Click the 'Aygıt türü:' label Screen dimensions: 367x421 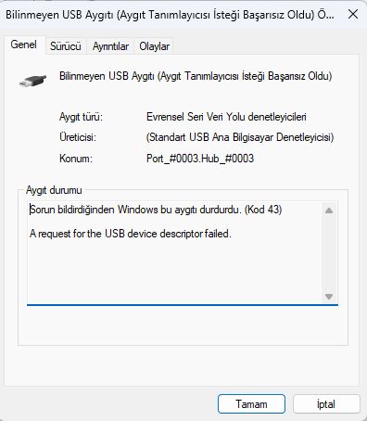(x=81, y=117)
